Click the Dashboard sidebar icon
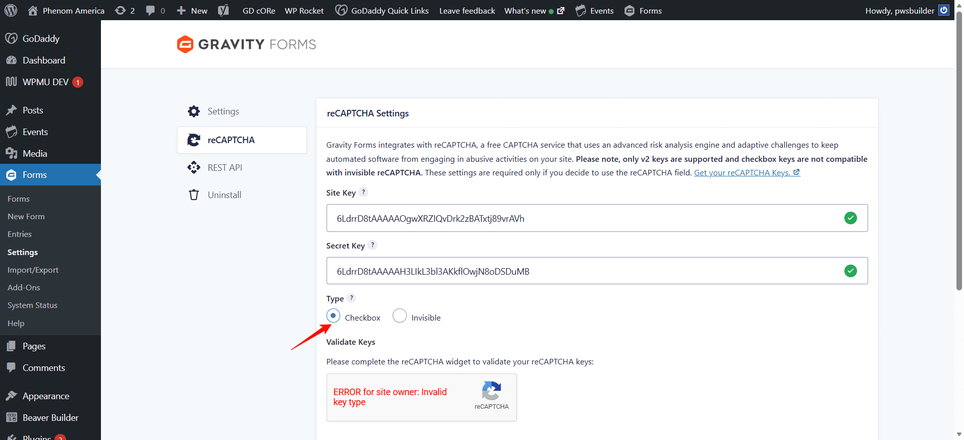The image size is (964, 440). tap(11, 60)
